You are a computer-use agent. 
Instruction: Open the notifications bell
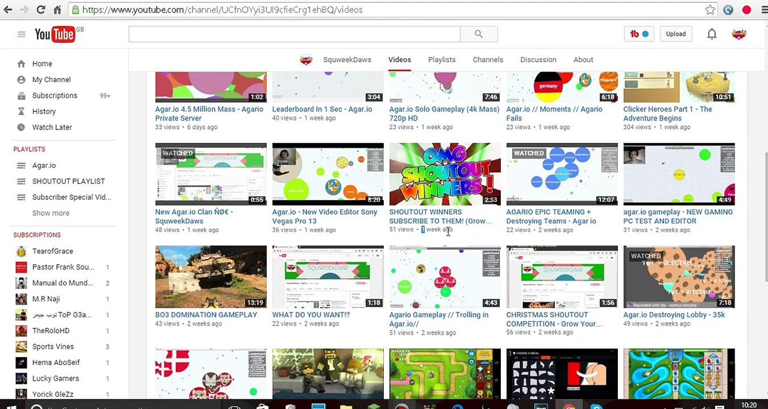[712, 34]
